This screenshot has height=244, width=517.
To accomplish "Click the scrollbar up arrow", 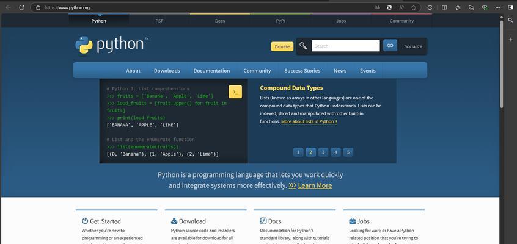I will tap(502, 16).
